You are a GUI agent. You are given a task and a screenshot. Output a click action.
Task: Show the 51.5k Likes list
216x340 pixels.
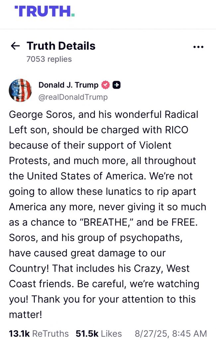99,333
